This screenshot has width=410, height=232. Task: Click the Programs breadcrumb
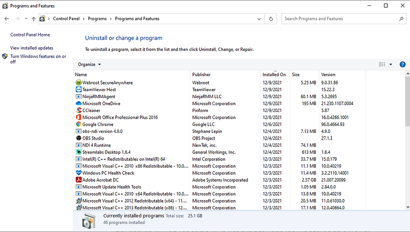[x=97, y=18]
